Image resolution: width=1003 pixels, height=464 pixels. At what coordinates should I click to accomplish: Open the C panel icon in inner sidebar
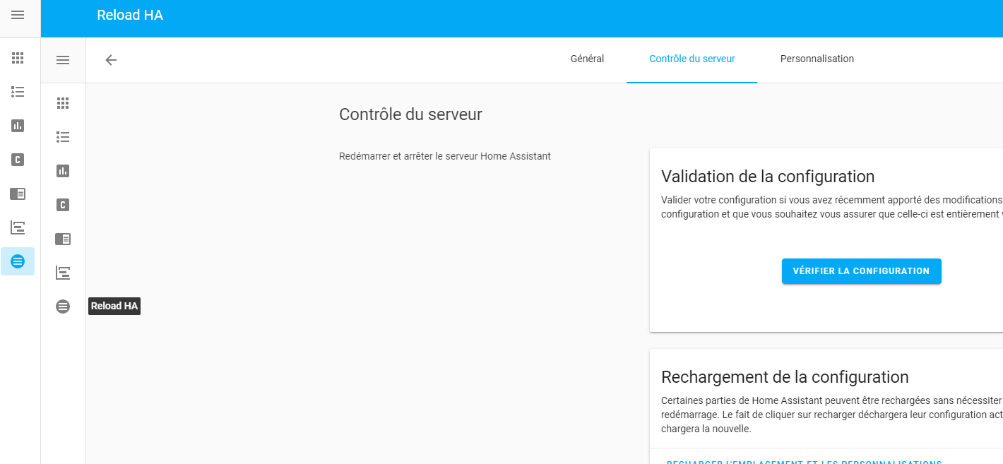click(x=63, y=204)
